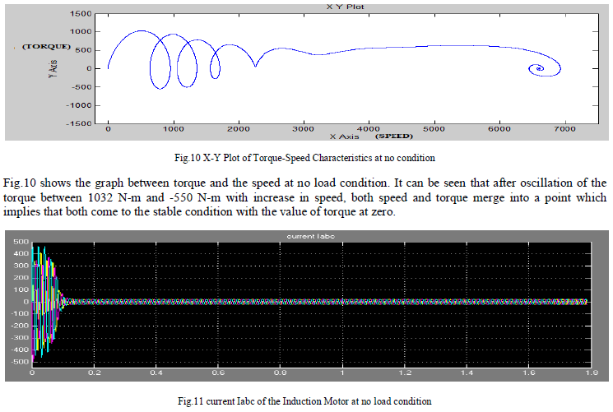Viewport: 613px width, 412px height.
Task: Click the "current Iabc" scope title
Action: tap(309, 237)
